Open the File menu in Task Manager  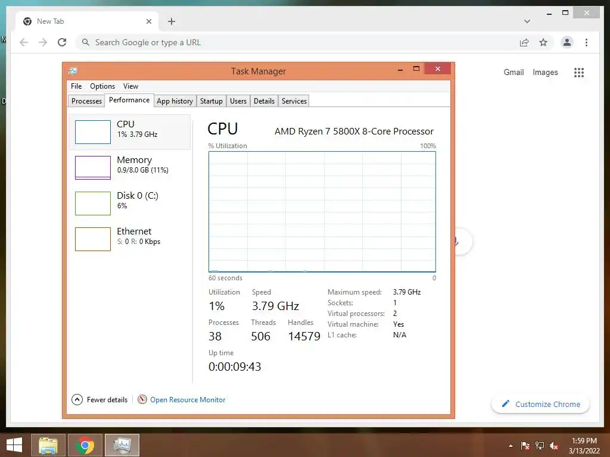tap(76, 86)
